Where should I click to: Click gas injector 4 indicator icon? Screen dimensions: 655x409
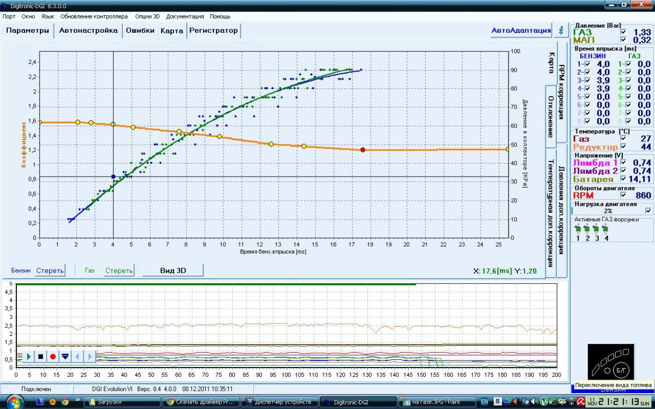click(606, 229)
